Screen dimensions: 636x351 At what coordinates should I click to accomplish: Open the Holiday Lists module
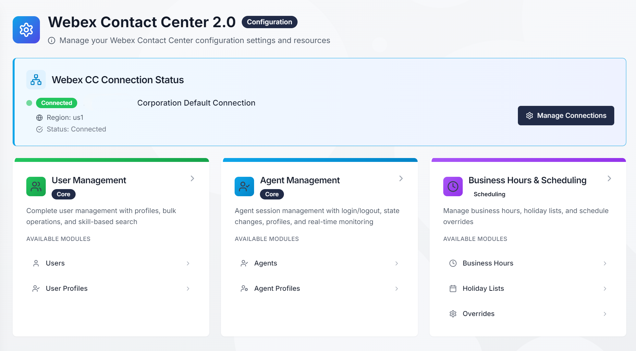pos(483,288)
